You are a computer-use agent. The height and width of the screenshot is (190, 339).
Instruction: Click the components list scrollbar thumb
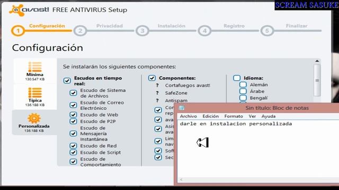317,80
